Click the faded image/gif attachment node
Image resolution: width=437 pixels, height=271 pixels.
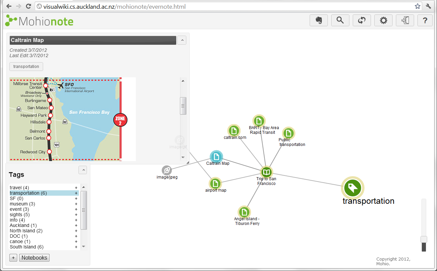(180, 140)
